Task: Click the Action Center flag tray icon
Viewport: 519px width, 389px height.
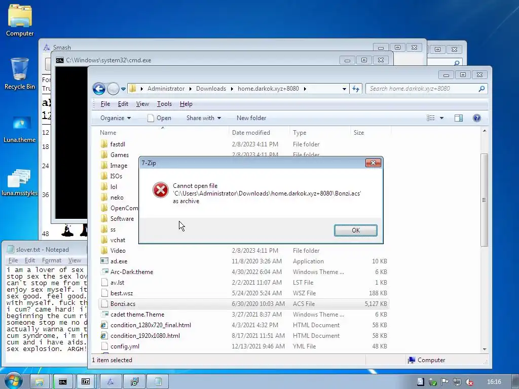Action: point(445,382)
